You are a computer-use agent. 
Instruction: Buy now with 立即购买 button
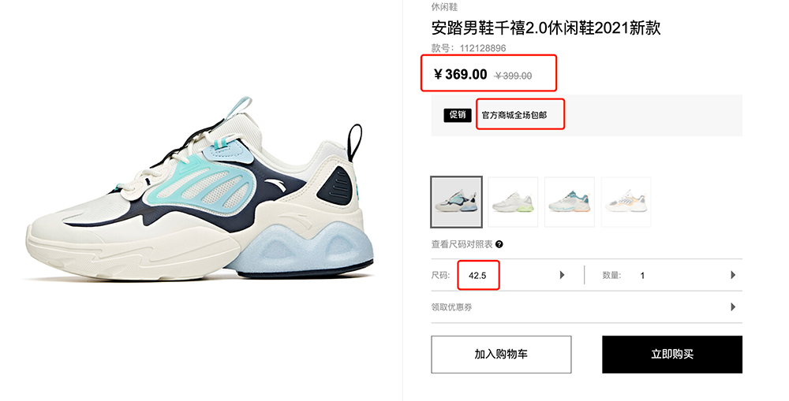point(672,355)
